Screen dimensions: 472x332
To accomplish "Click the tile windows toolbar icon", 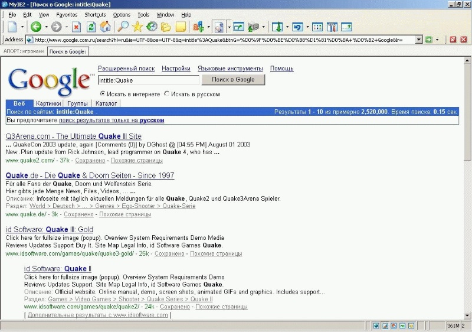I will pyautogui.click(x=317, y=27).
